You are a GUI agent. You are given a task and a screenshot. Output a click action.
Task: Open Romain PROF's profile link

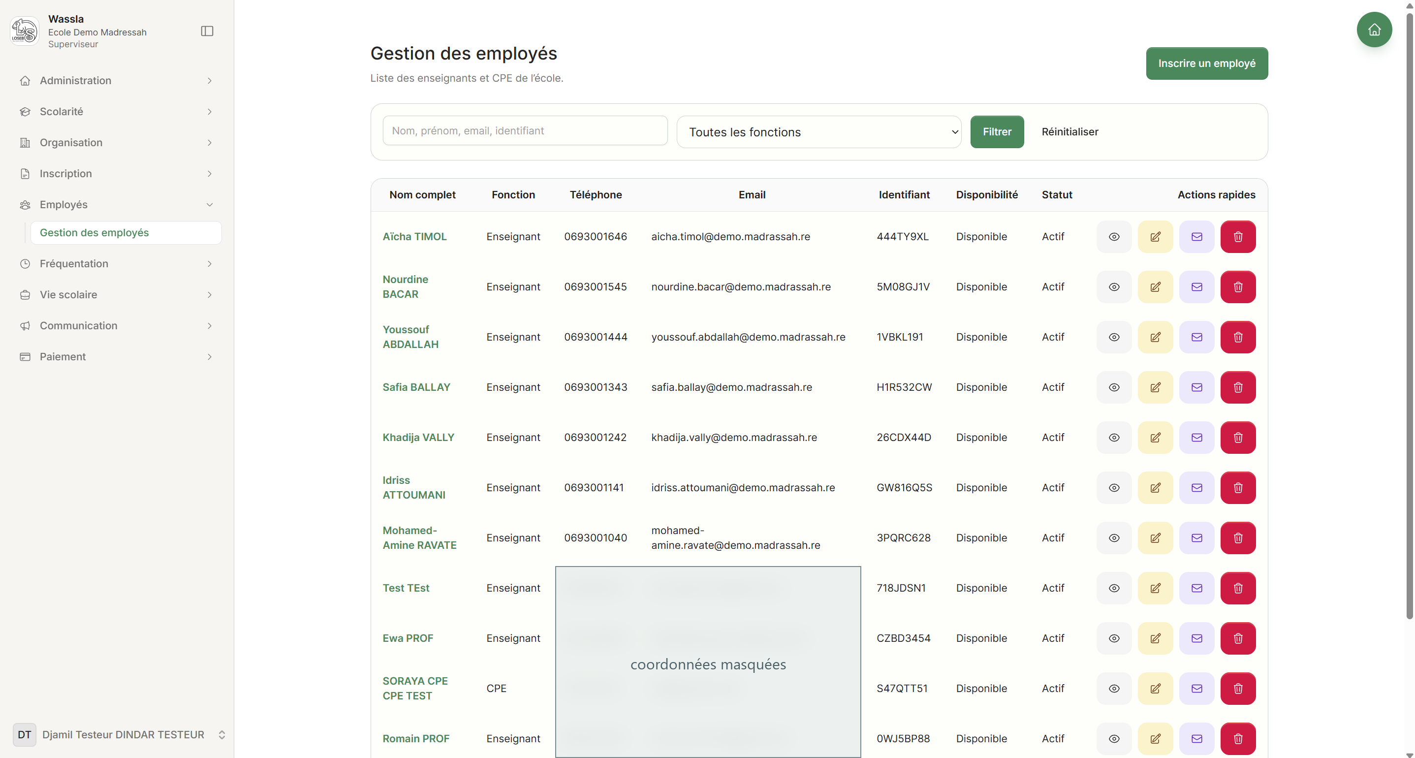point(416,739)
